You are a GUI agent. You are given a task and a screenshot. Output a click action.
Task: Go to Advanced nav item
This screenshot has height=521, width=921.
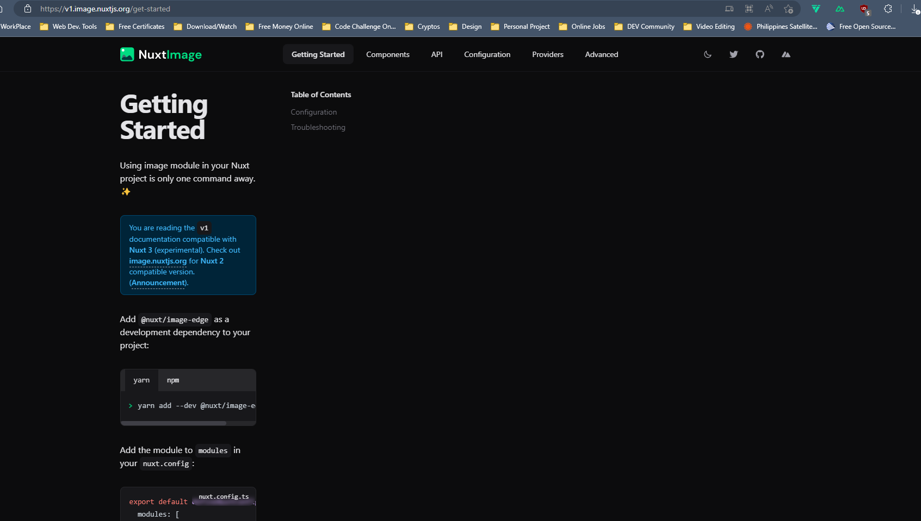[x=602, y=54]
